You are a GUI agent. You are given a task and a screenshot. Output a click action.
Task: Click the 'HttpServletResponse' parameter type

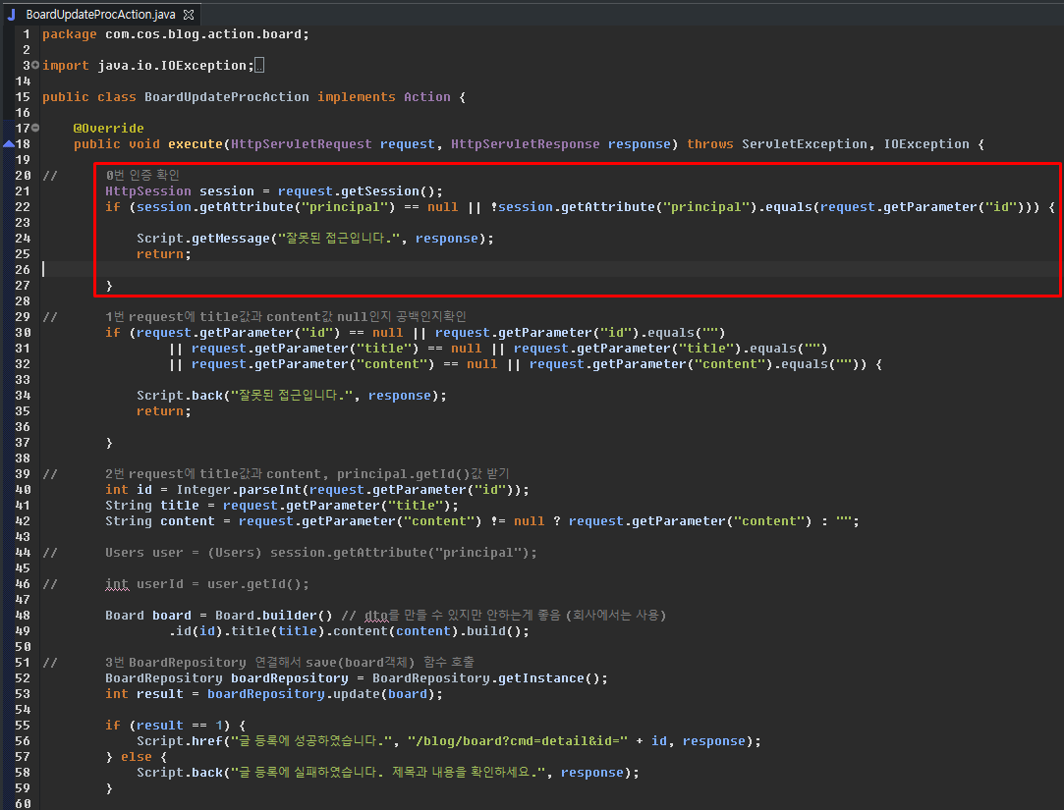(x=526, y=143)
